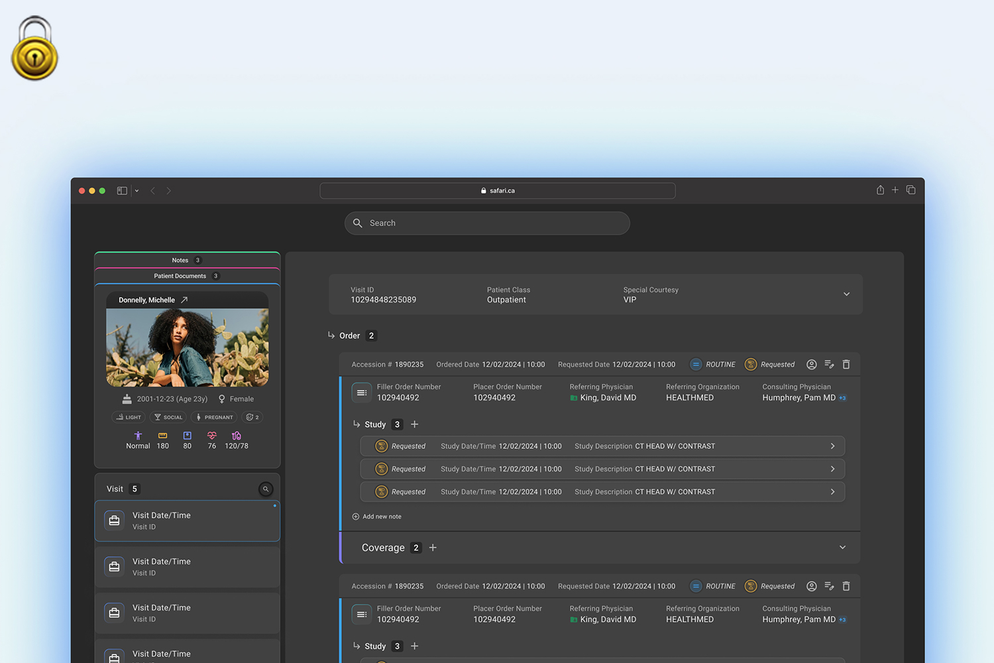The height and width of the screenshot is (663, 994).
Task: Click first order's HEALTHMED referring organization
Action: (x=690, y=398)
